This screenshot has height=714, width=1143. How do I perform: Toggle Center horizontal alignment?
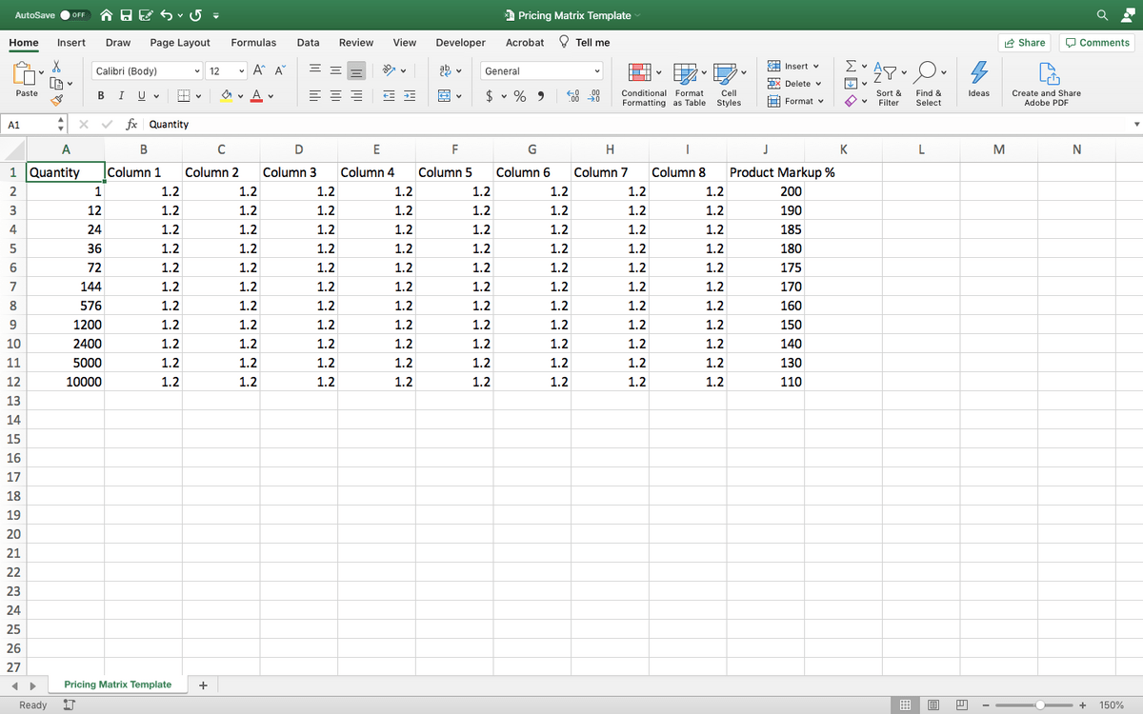coord(336,96)
